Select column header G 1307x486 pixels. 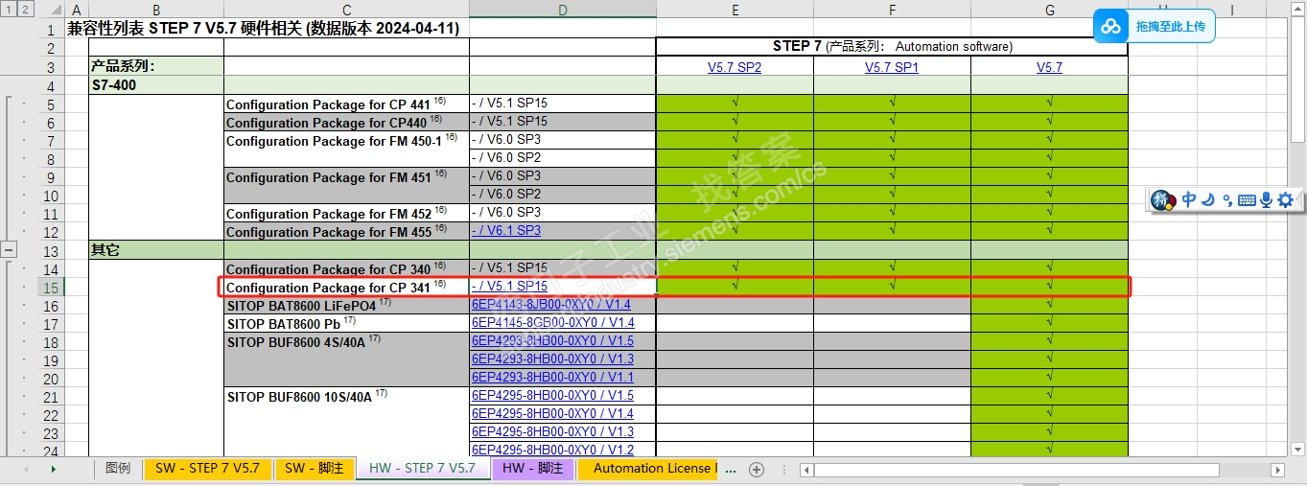click(x=1049, y=10)
